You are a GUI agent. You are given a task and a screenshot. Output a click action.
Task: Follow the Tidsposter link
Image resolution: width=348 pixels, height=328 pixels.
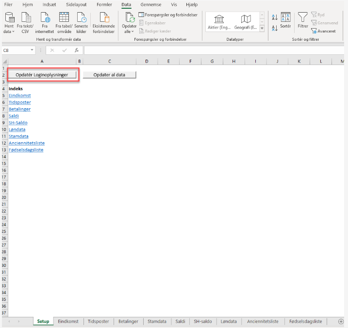(20, 102)
